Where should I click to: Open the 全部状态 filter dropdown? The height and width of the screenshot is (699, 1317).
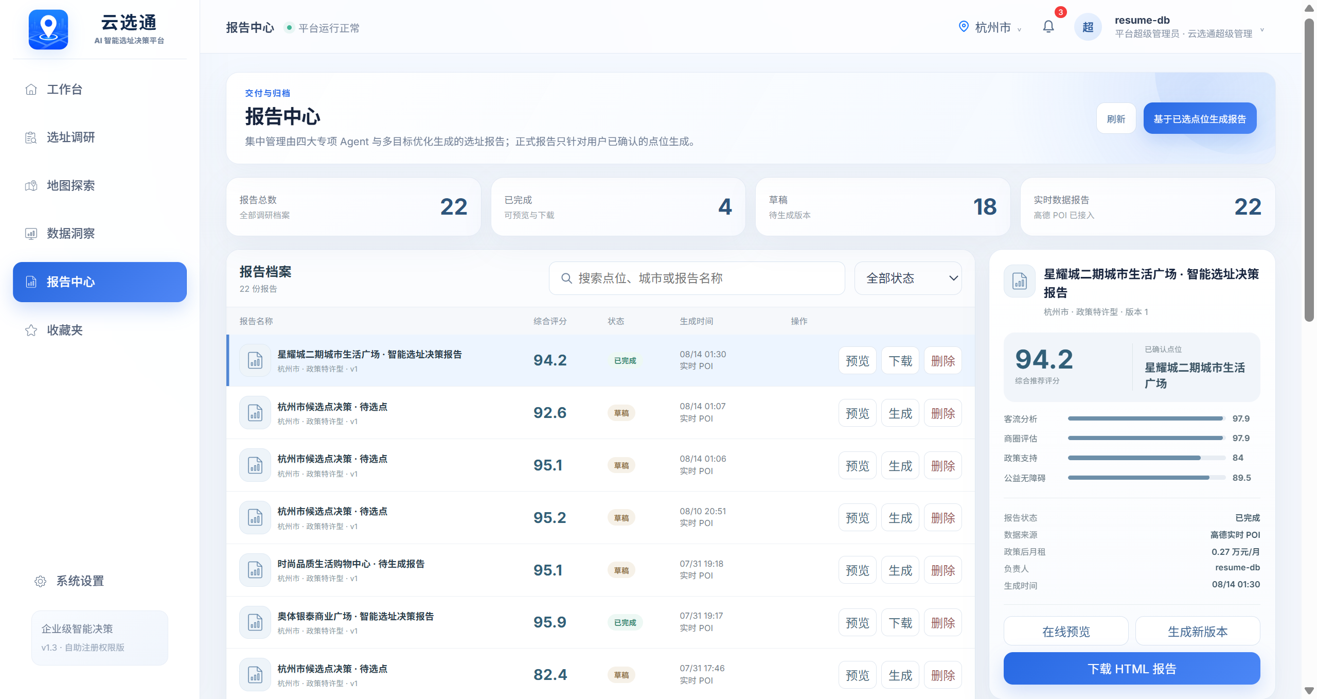pyautogui.click(x=908, y=278)
